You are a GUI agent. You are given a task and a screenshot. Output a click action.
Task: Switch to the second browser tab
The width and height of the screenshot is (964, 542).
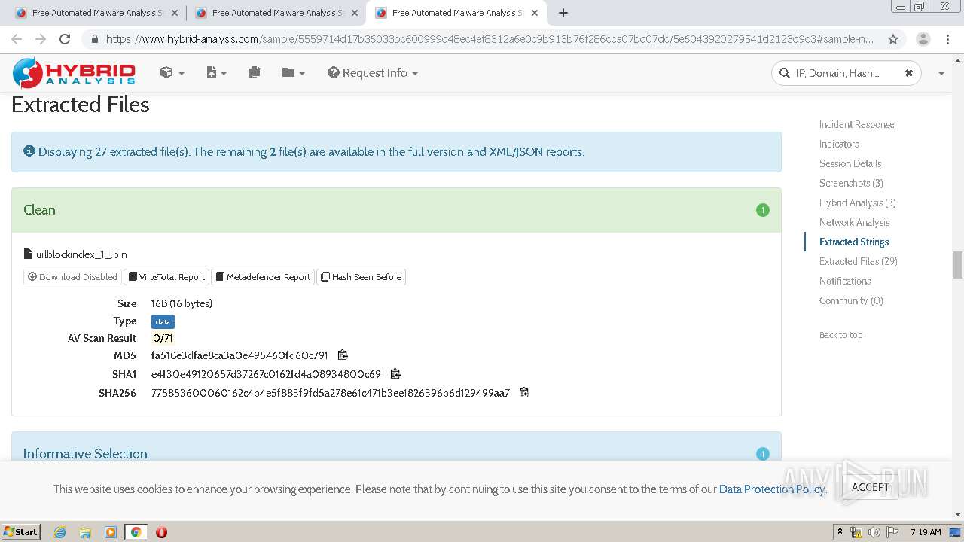point(275,13)
